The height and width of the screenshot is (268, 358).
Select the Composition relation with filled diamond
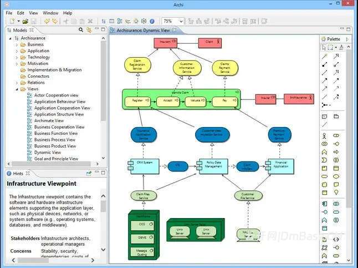click(x=324, y=64)
